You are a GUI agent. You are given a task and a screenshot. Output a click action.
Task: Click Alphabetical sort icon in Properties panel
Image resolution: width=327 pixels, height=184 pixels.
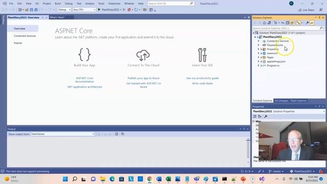click(260, 117)
